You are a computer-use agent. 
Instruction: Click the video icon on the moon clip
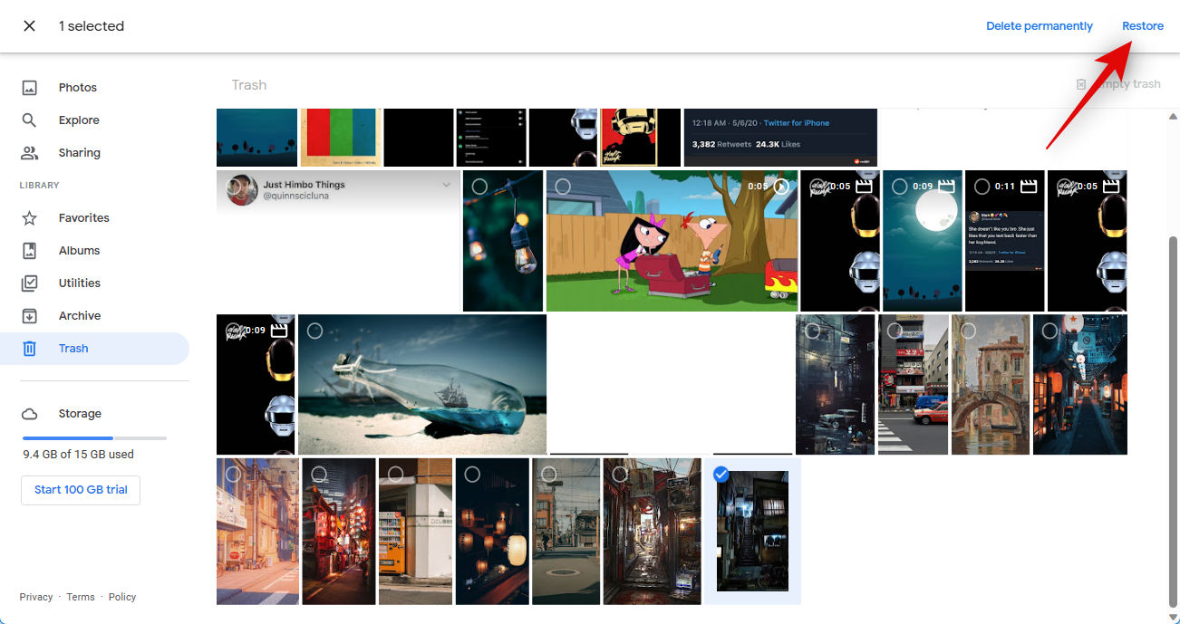click(x=946, y=187)
